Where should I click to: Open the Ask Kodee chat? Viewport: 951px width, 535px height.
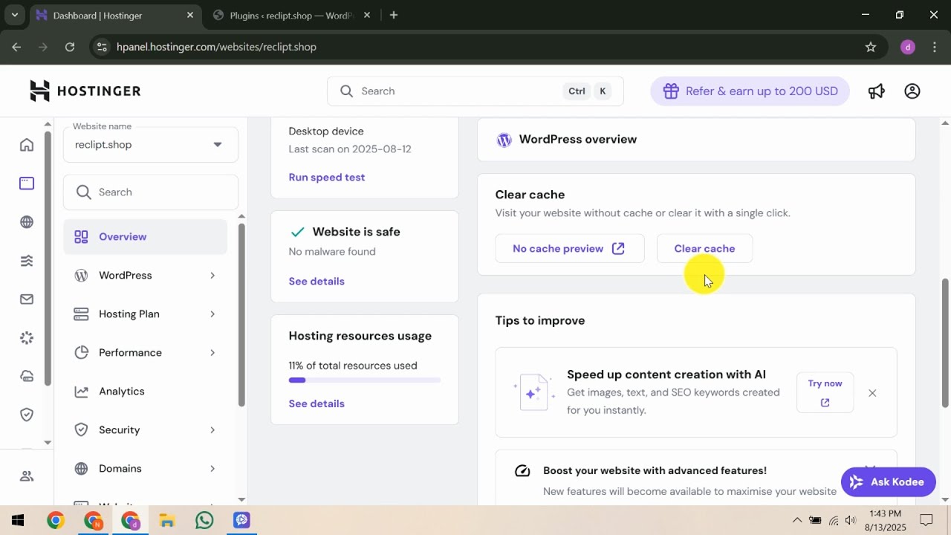[x=888, y=482]
